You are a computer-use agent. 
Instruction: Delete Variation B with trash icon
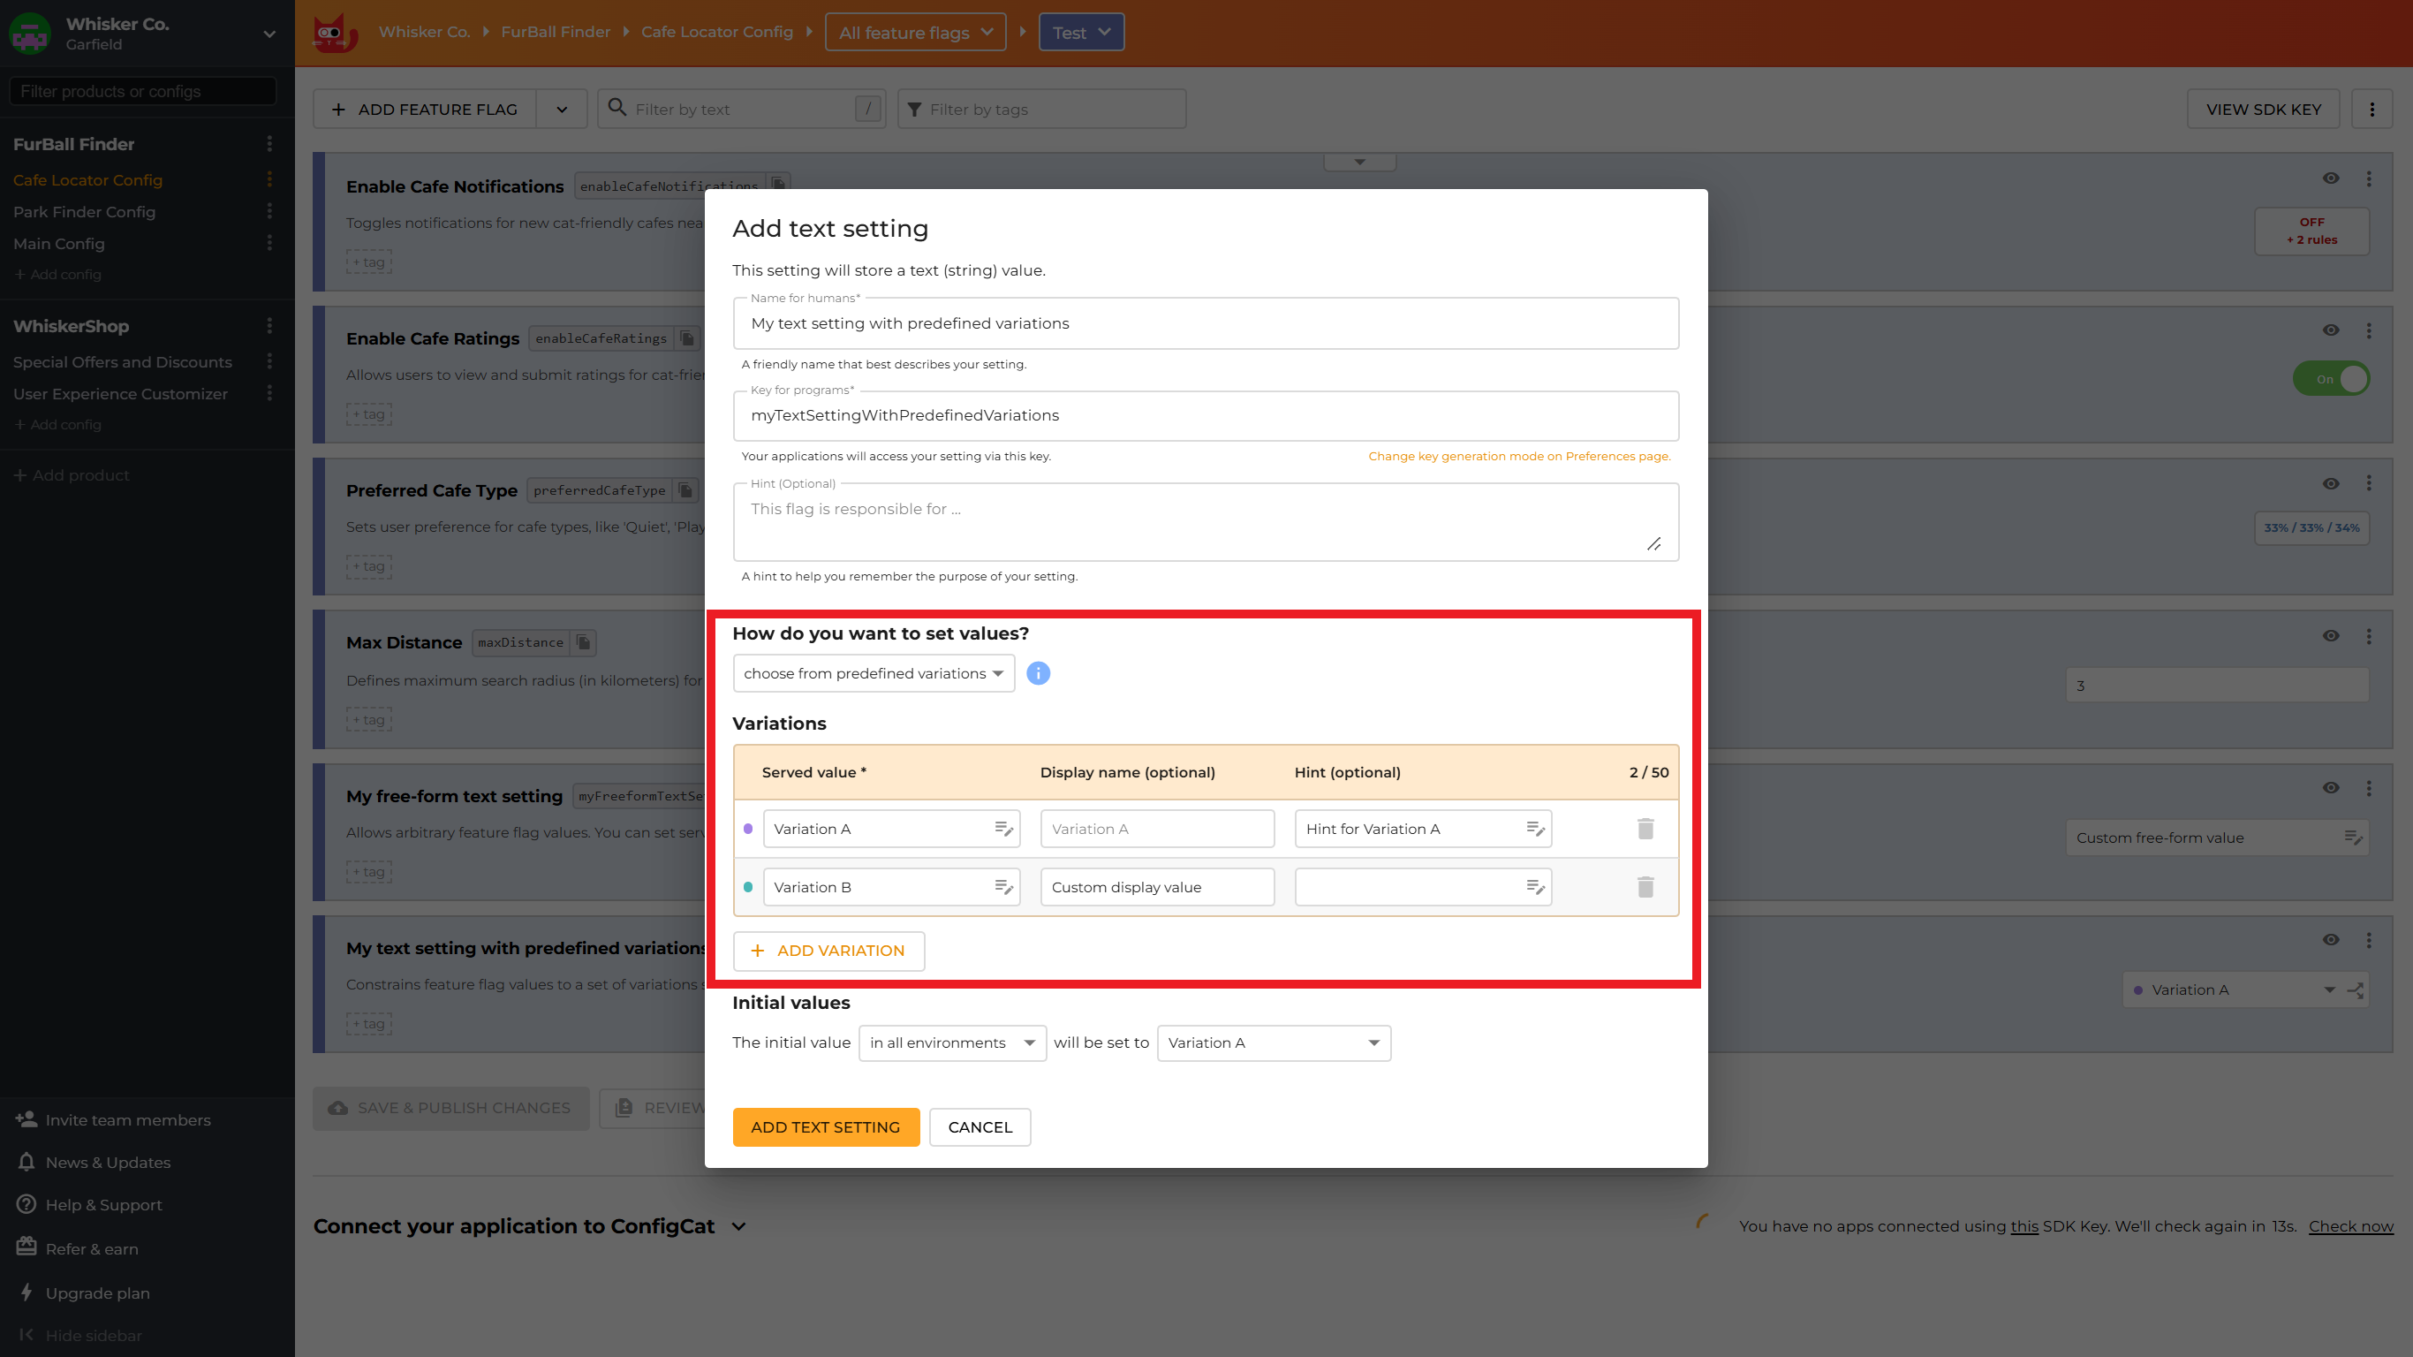coord(1645,886)
